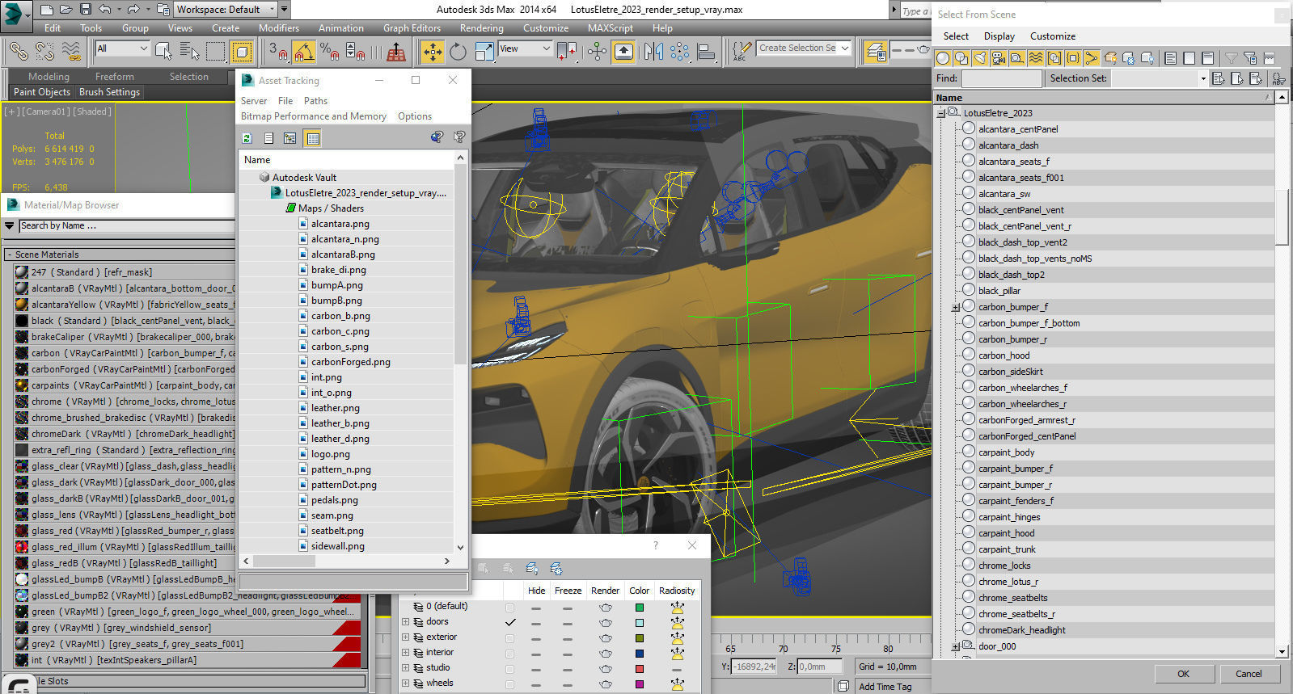This screenshot has height=694, width=1293.
Task: Toggle Display Space Warps filter icon
Action: pos(1035,58)
